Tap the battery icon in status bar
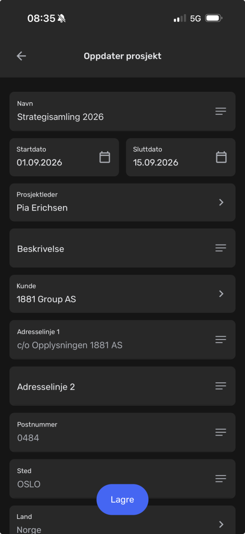 pyautogui.click(x=214, y=18)
